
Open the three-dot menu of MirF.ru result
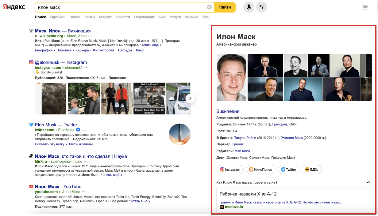86,162
